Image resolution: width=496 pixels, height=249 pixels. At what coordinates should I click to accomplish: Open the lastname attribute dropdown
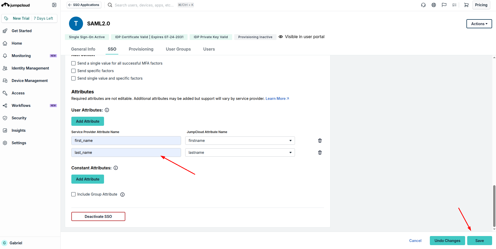pyautogui.click(x=240, y=153)
